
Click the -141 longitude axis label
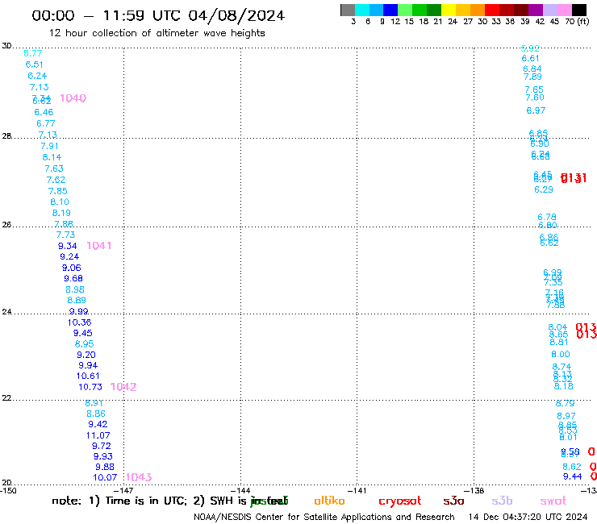click(x=357, y=490)
